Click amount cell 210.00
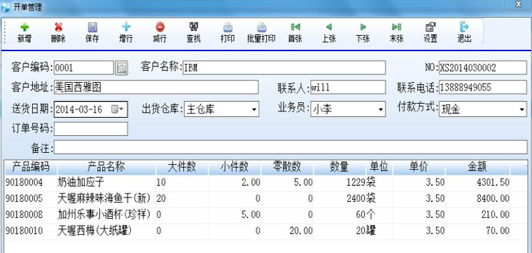This screenshot has width=532, height=253. [x=477, y=215]
